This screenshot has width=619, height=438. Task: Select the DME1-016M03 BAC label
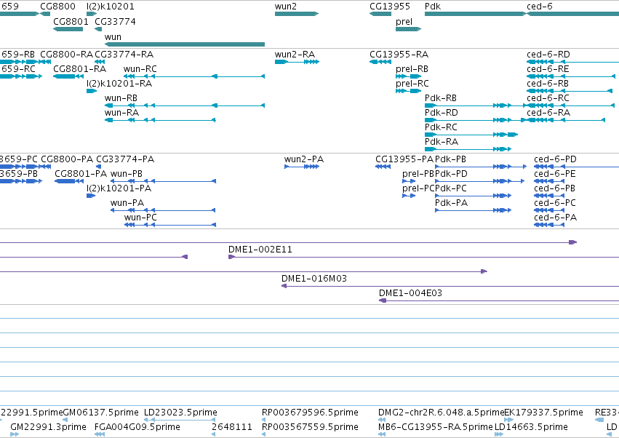pyautogui.click(x=314, y=279)
